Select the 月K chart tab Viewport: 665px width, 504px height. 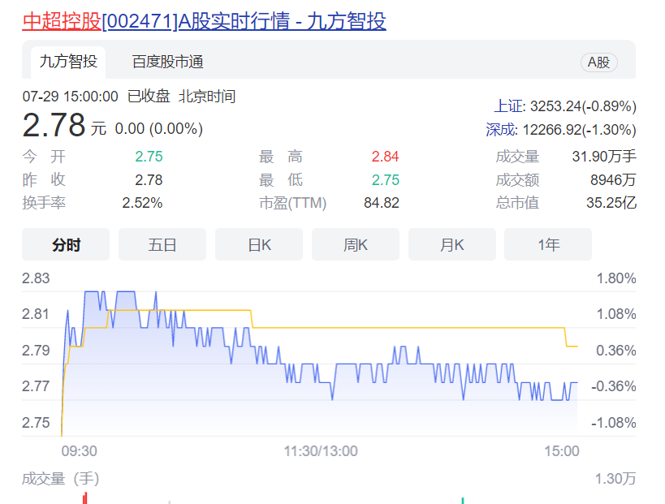[452, 244]
